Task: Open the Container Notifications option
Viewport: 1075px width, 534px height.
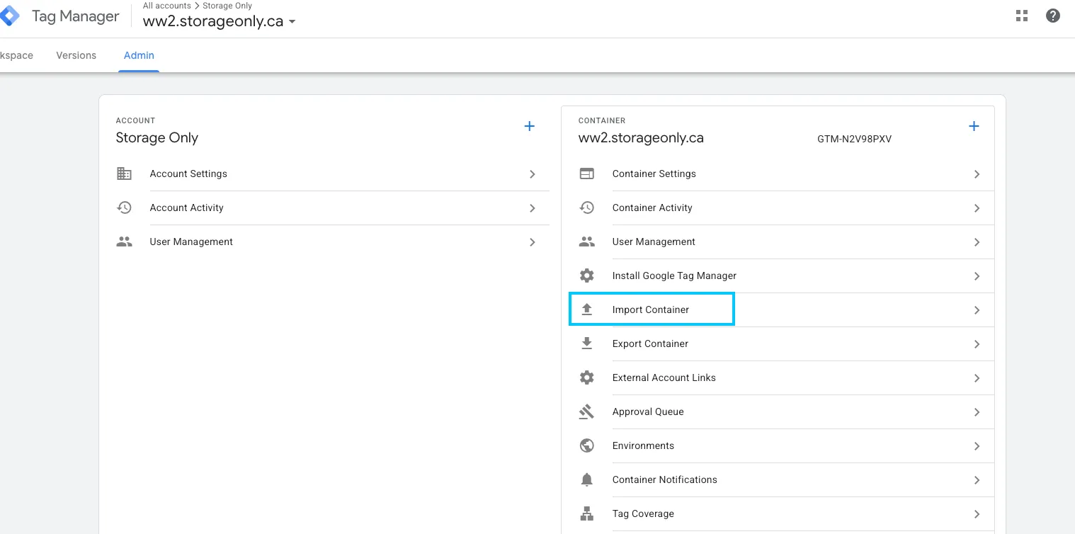Action: coord(665,479)
